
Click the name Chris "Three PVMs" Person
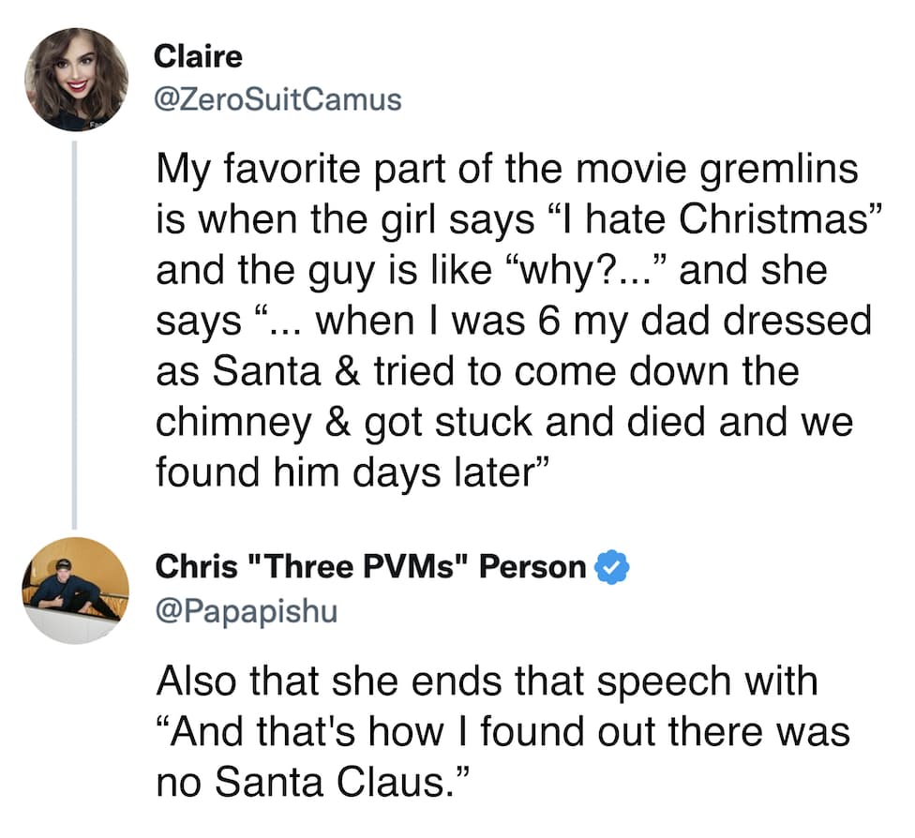[370, 567]
